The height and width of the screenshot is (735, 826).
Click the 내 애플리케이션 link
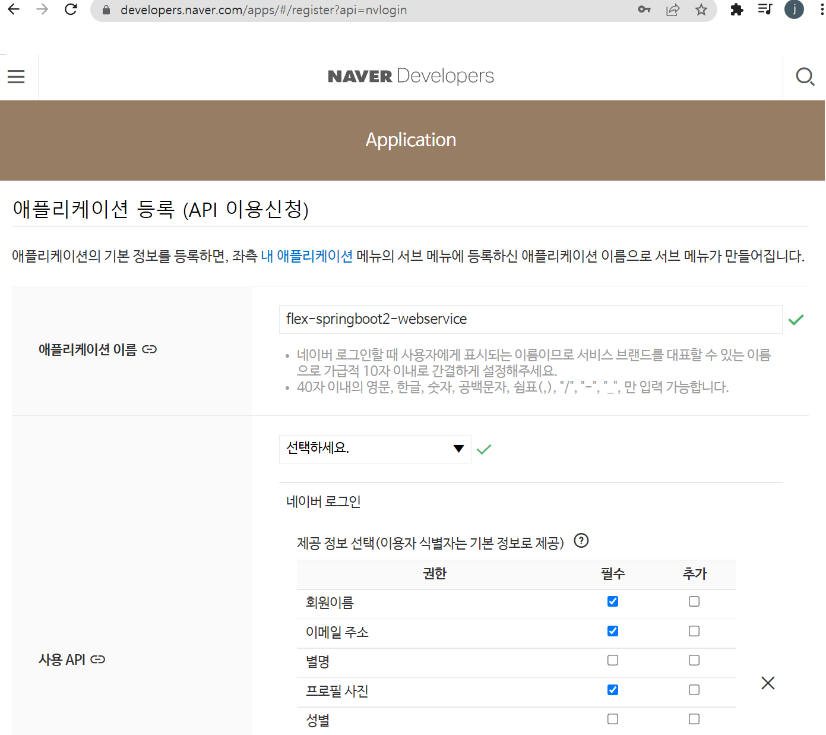coord(306,256)
